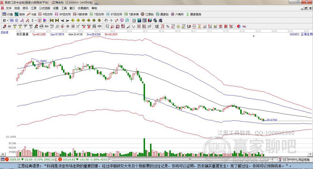313x169 pixels.
Task: Open the 行情 market quotes view
Action: (x=8, y=14)
